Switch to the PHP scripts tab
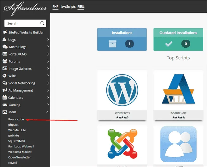This screenshot has width=208, height=167. pos(55,7)
